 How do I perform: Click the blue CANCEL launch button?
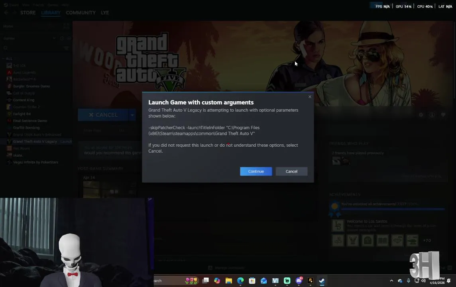pyautogui.click(x=103, y=115)
